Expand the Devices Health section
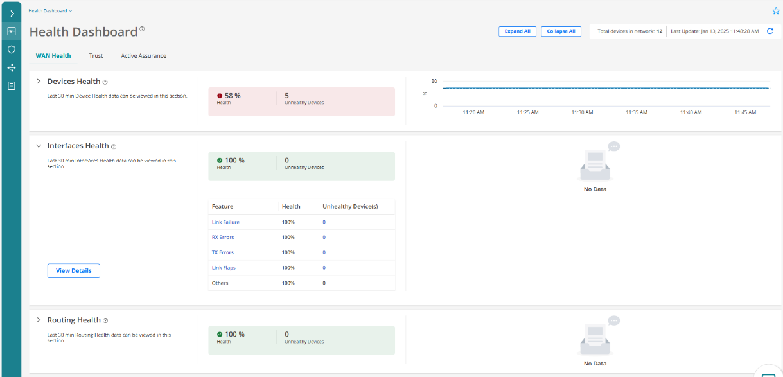Screen dimensions: 783x377 coord(39,82)
